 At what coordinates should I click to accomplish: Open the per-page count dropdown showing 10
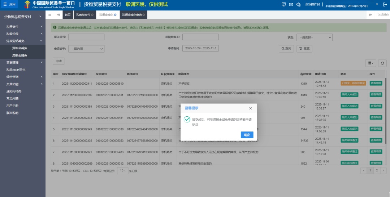(x=123, y=170)
